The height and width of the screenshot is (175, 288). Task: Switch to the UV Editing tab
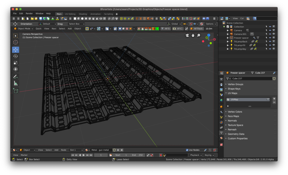point(70,14)
